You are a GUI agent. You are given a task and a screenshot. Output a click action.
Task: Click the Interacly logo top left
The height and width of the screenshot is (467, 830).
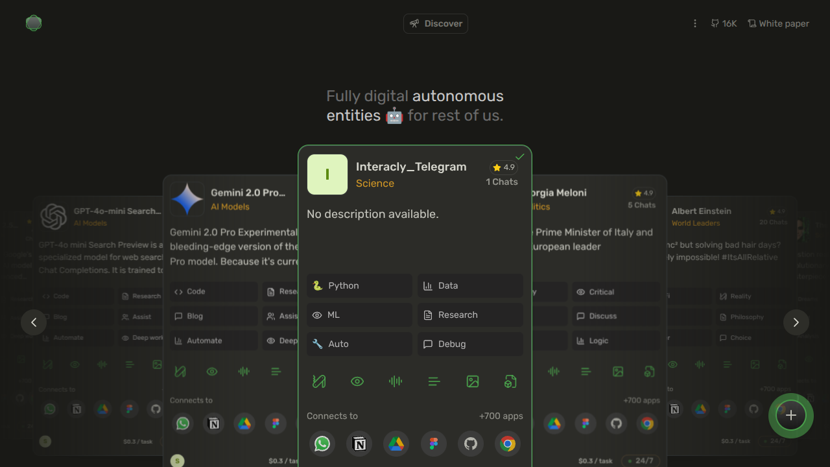click(33, 23)
